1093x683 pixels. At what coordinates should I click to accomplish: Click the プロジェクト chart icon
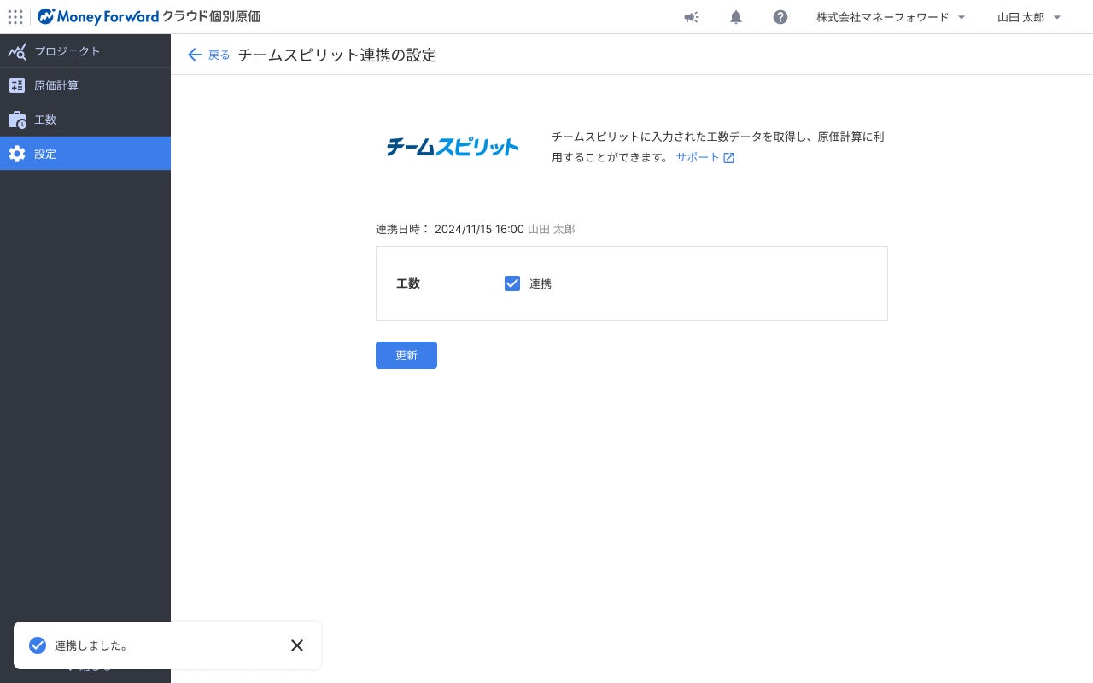[17, 51]
